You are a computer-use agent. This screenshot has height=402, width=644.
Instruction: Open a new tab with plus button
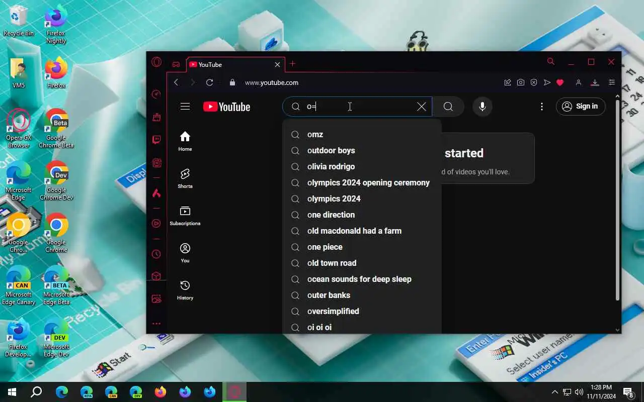tap(292, 64)
